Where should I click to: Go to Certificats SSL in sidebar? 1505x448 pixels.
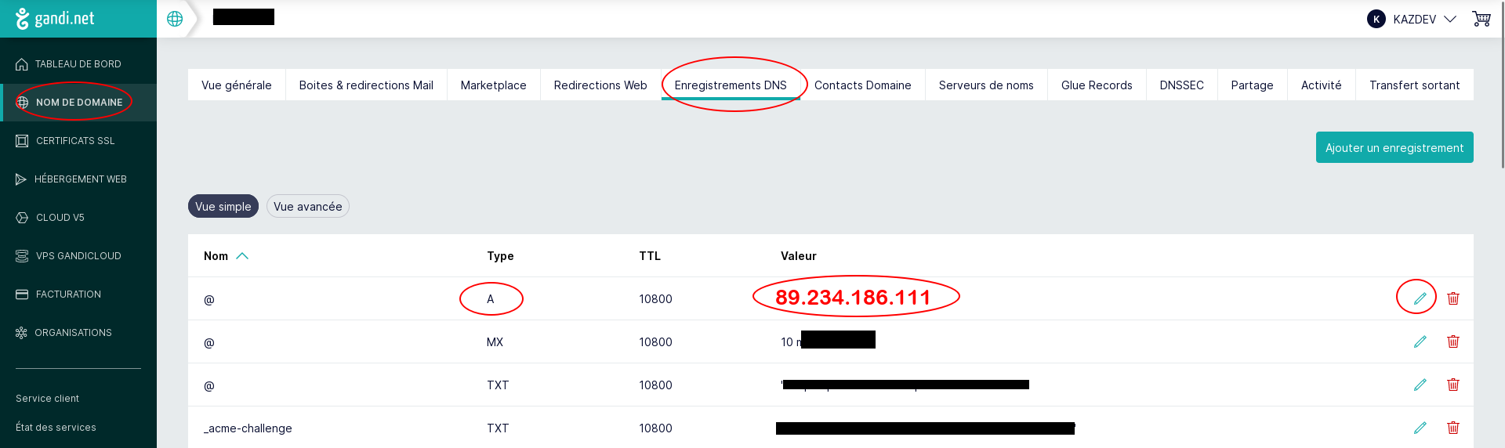pyautogui.click(x=75, y=141)
